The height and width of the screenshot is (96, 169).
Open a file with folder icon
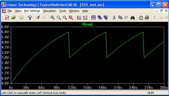tap(14, 18)
